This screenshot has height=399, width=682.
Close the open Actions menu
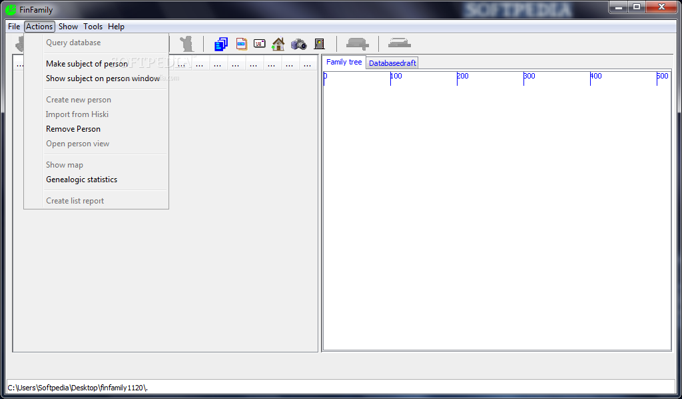click(x=39, y=27)
